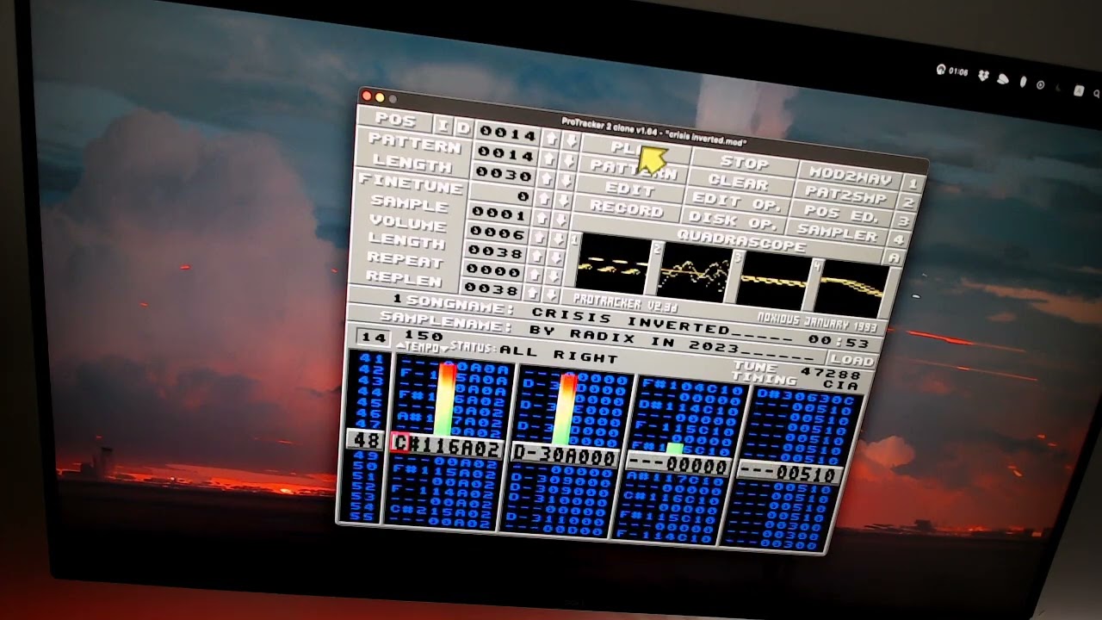This screenshot has width=1102, height=620.
Task: Select the D-30A000 cell in channel two
Action: [x=565, y=456]
